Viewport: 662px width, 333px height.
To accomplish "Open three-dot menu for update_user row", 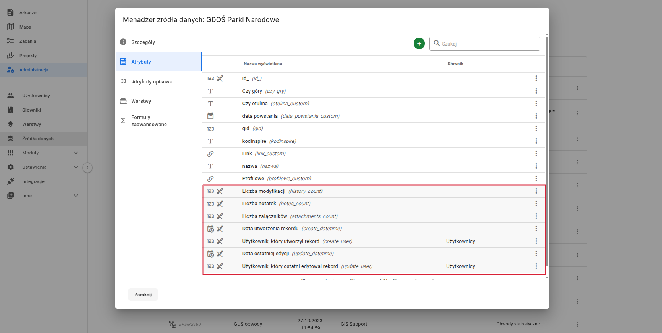I will (x=536, y=266).
